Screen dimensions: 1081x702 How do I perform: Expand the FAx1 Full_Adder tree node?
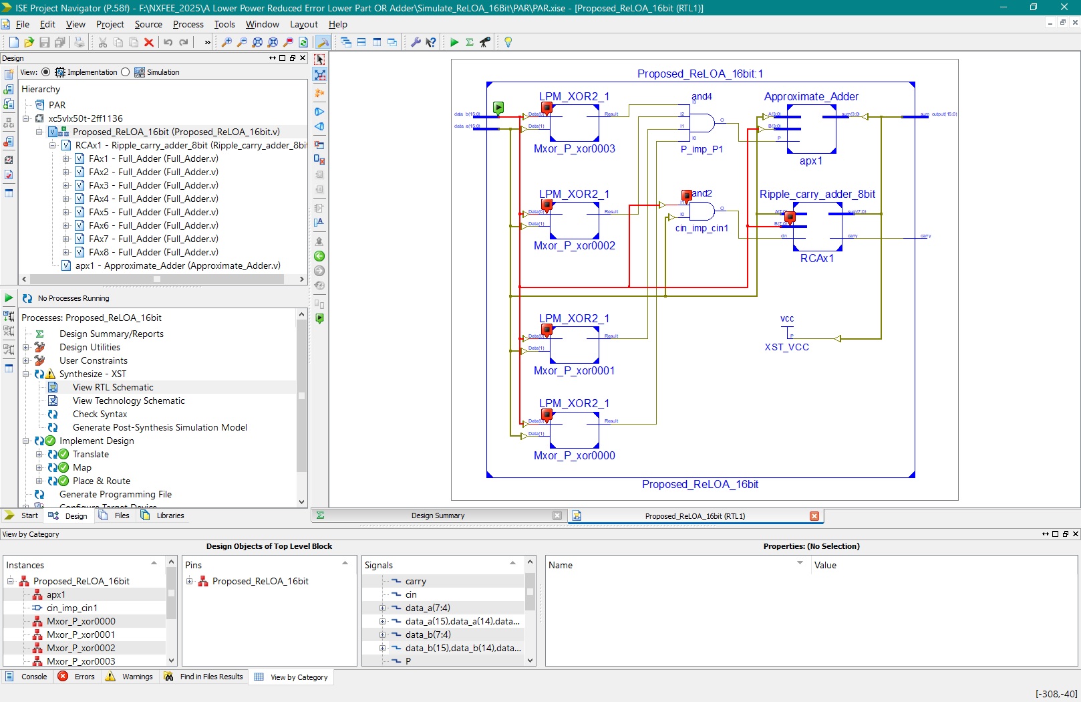coord(66,158)
